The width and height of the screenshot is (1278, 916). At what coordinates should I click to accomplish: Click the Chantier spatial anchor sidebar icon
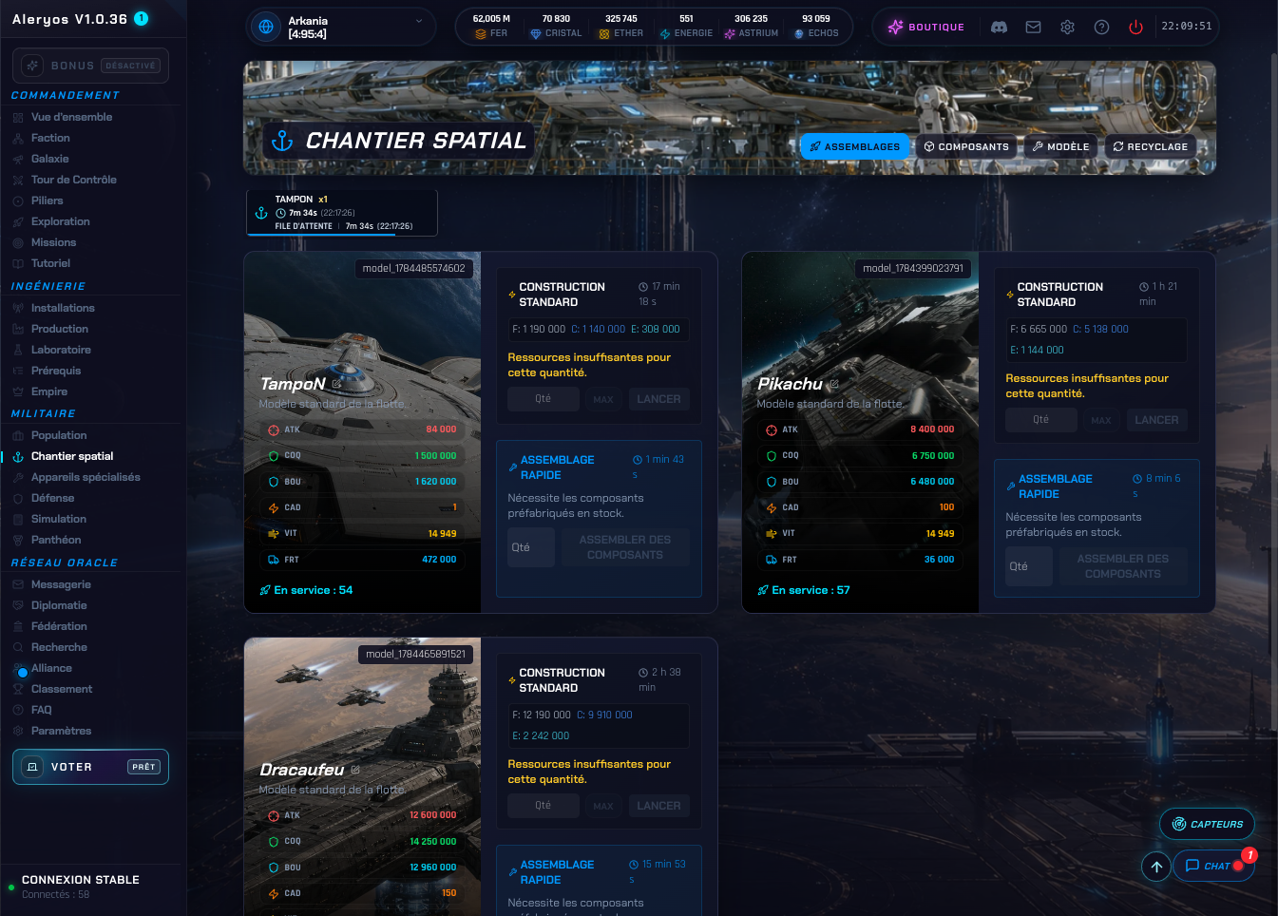pos(18,457)
